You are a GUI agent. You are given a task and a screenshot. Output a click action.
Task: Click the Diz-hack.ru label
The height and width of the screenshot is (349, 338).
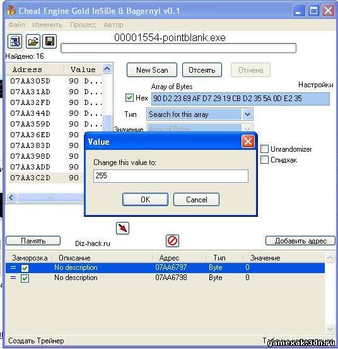[93, 243]
